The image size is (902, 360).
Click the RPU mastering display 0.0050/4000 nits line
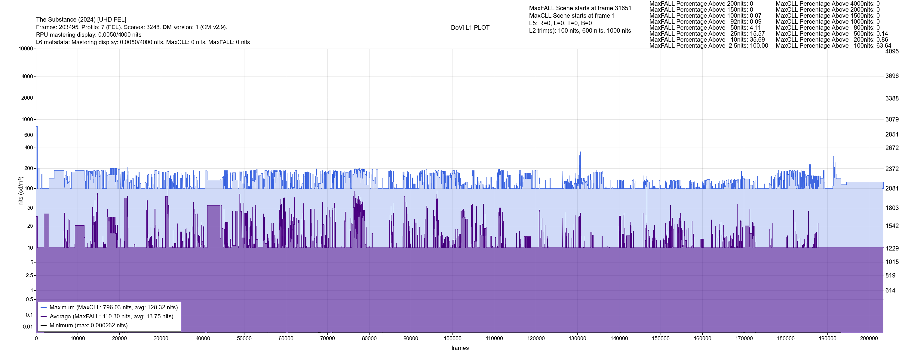pos(89,34)
